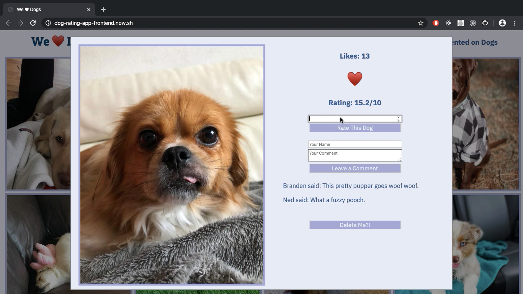Image resolution: width=523 pixels, height=294 pixels.
Task: Open the Chrome three-dot menu
Action: [x=515, y=23]
